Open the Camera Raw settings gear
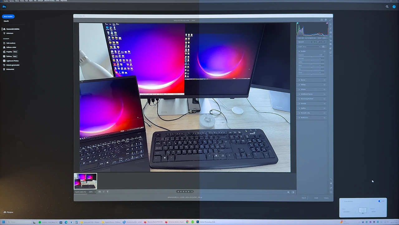Screen dimensions: 399x225 (326, 20)
